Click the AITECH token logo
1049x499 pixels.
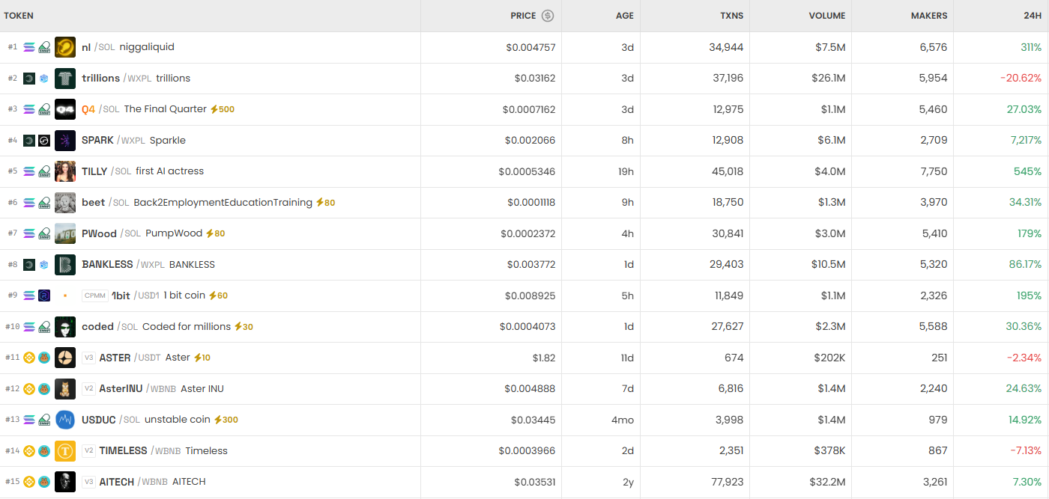click(x=65, y=482)
